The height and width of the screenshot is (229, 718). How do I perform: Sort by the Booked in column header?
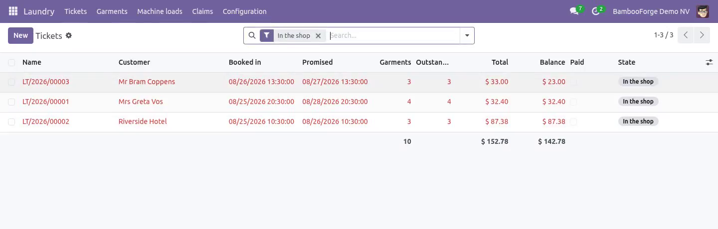point(245,62)
